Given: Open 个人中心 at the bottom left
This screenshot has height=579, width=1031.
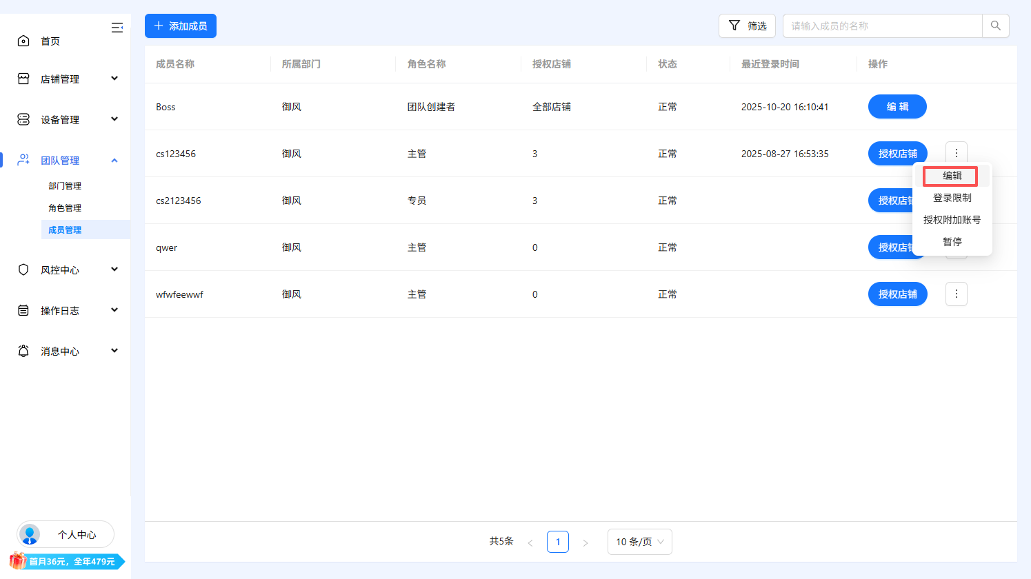Looking at the screenshot, I should coord(65,534).
